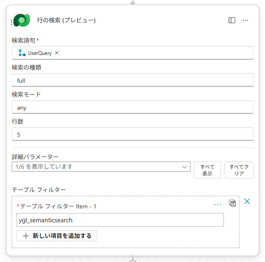Click the すべて表示 button
265x262 pixels.
(x=207, y=170)
